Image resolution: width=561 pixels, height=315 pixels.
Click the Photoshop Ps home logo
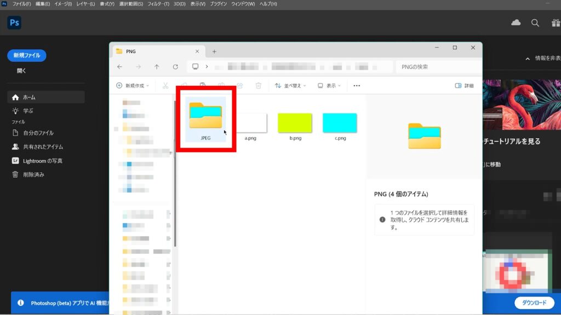click(x=14, y=23)
